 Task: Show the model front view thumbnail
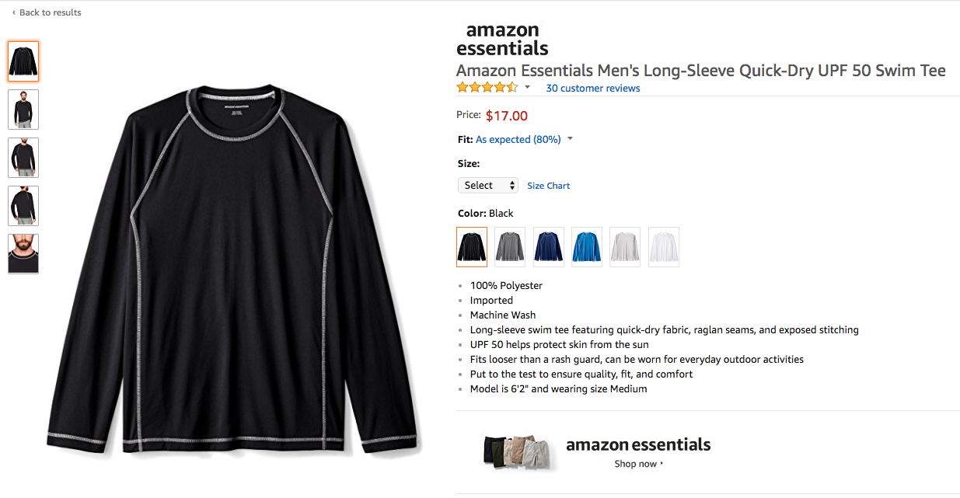coord(23,110)
